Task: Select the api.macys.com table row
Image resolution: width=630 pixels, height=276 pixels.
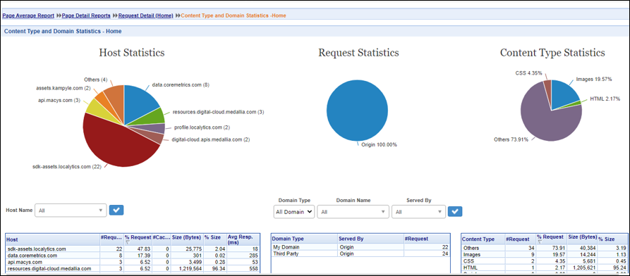Action: pyautogui.click(x=133, y=262)
